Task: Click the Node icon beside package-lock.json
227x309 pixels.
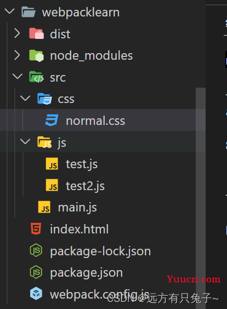Action: coord(36,250)
